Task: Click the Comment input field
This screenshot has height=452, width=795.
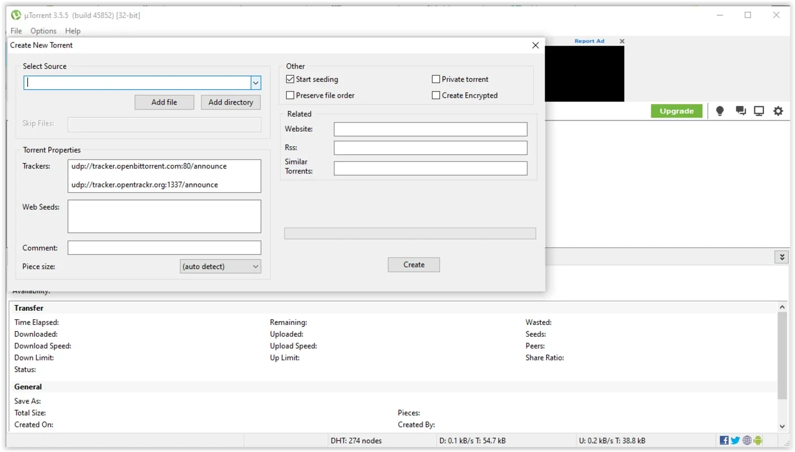Action: click(x=165, y=248)
